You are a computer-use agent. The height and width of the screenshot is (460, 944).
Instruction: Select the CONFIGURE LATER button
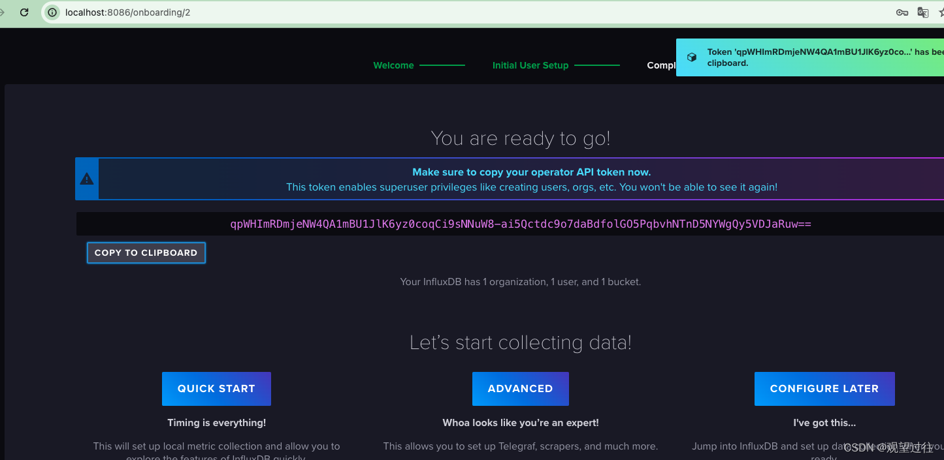click(x=824, y=389)
